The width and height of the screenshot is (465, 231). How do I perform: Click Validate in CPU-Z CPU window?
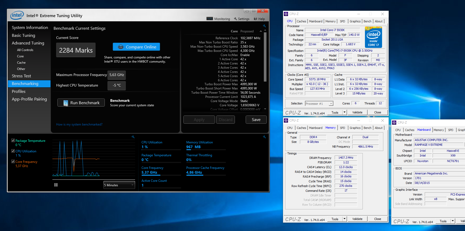point(357,112)
